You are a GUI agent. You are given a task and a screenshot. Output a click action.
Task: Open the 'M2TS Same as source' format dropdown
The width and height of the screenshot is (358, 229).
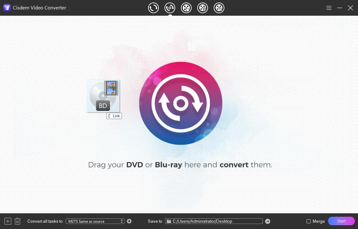[x=93, y=221]
